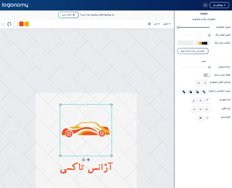
Task: Select the taxi car logo graphic
Action: [86, 129]
